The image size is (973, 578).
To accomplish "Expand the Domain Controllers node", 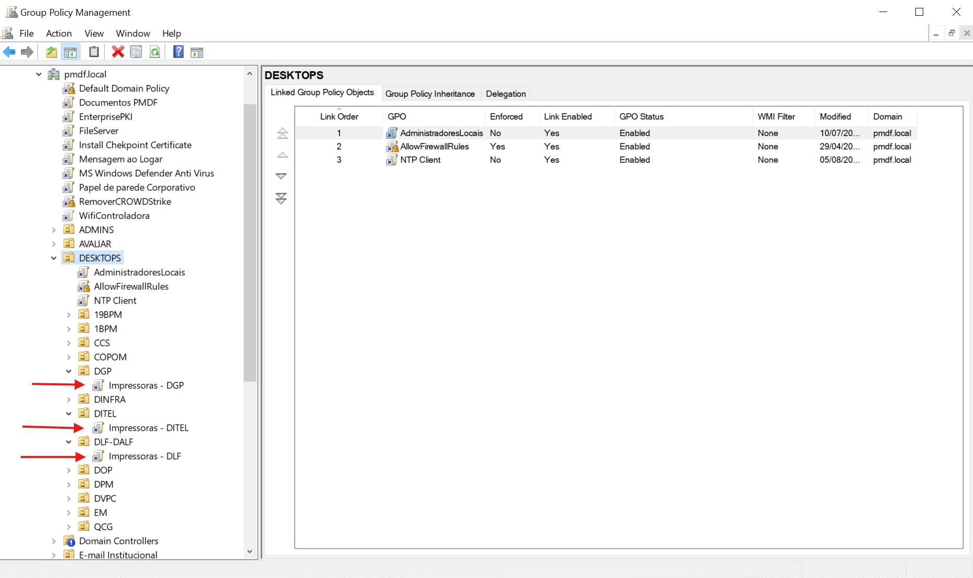I will click(x=54, y=541).
